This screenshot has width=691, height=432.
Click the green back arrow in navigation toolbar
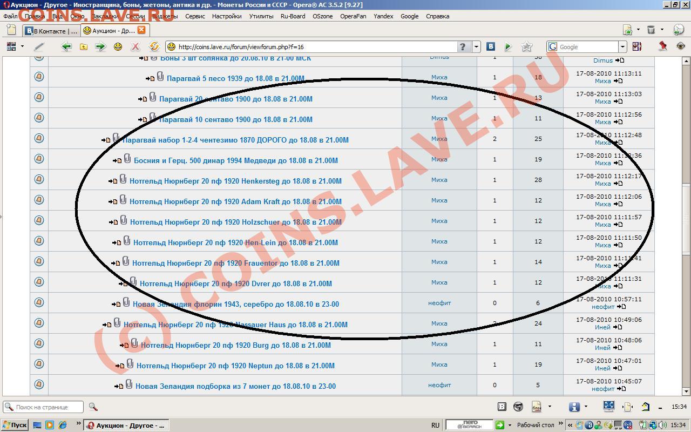66,47
